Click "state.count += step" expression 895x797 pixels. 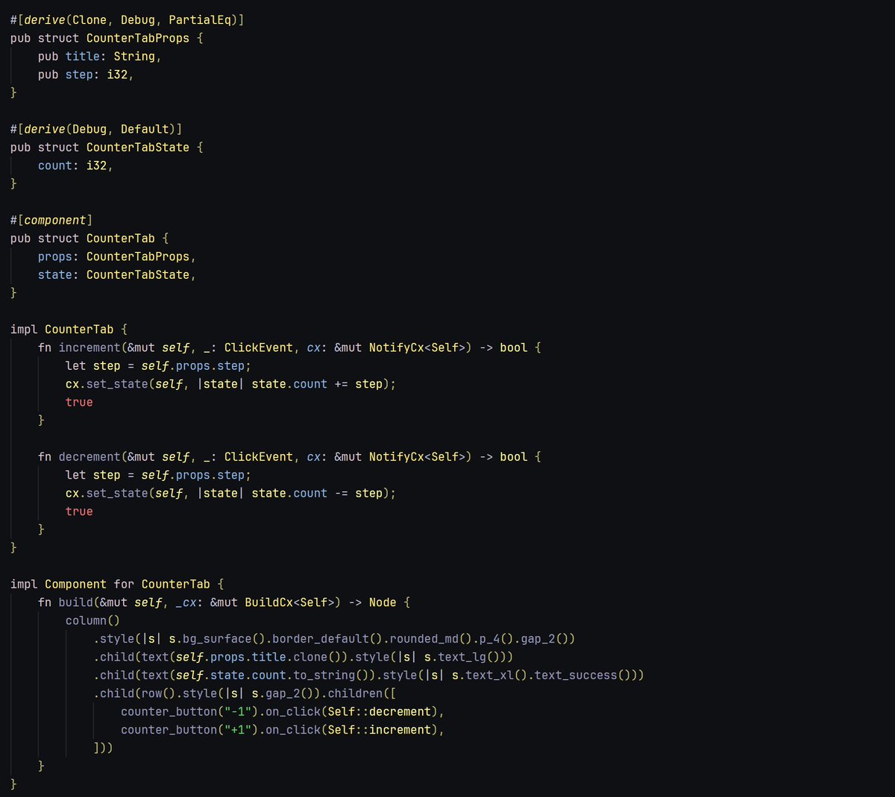[317, 384]
